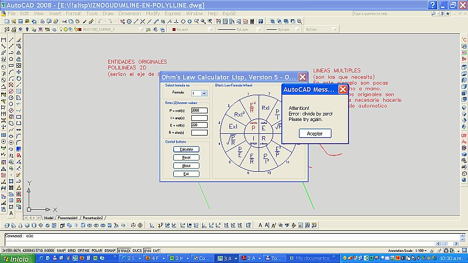Click the Firefox quick launch icon
468x263 pixels.
click(82, 258)
